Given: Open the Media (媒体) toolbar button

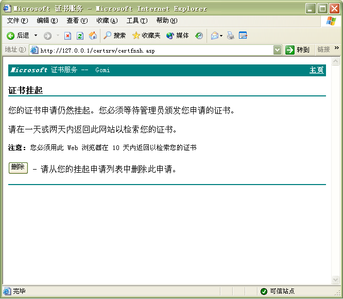Looking at the screenshot, I should (177, 36).
